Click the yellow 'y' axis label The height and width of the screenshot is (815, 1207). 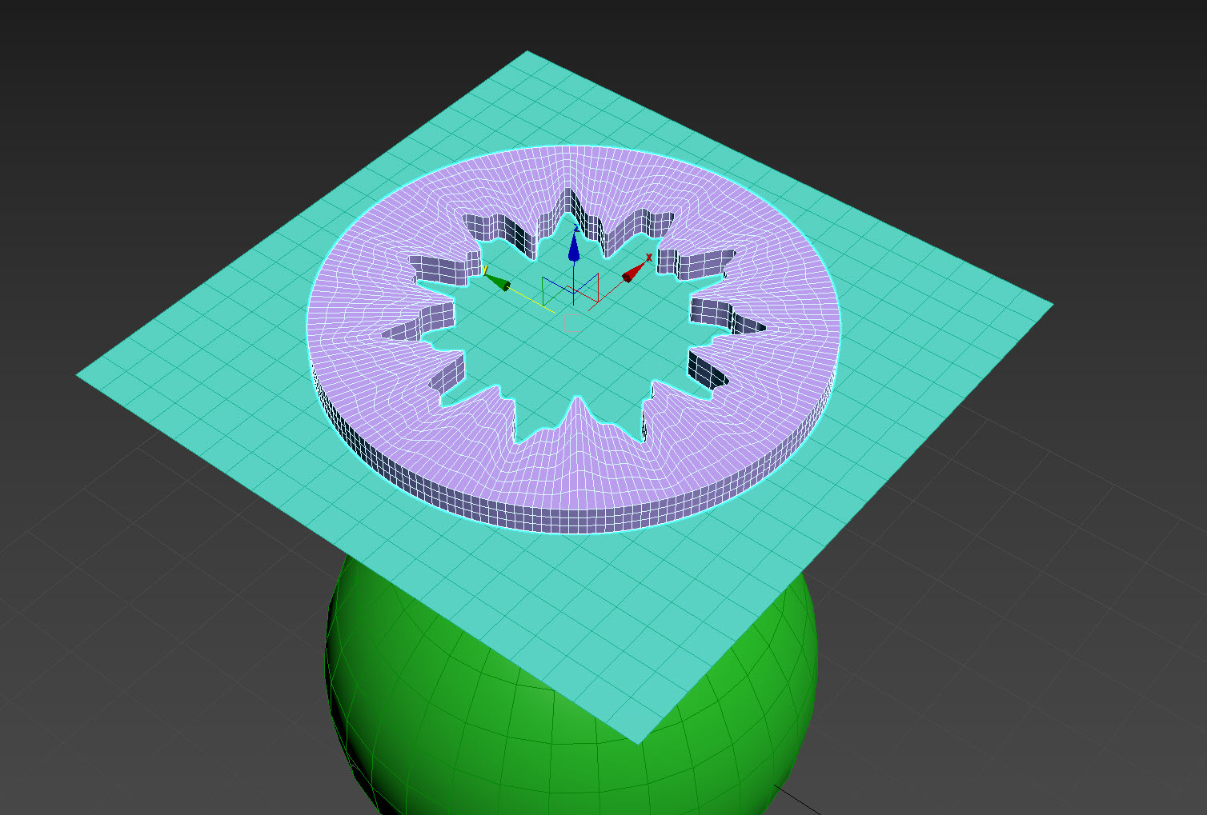485,271
